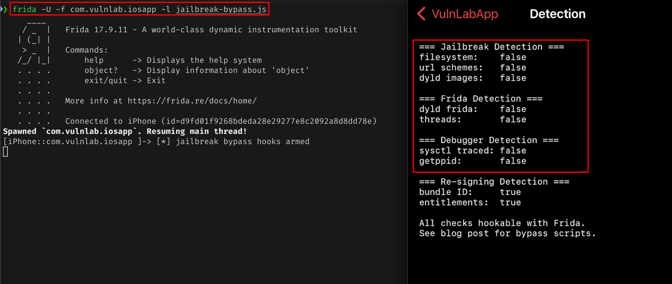
Task: Click the 'See blog post for bypass scripts' text
Action: pos(507,233)
